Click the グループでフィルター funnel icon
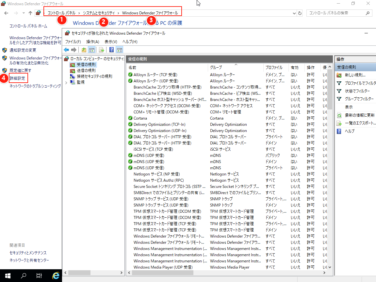Screen dimensions: 376x282 tap(339, 99)
